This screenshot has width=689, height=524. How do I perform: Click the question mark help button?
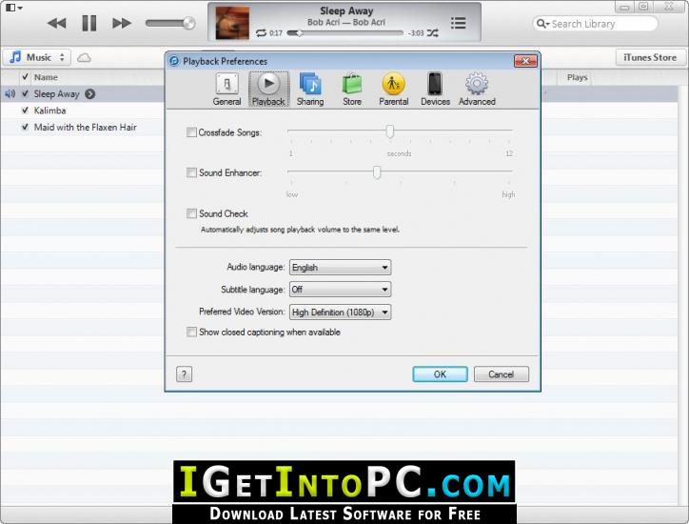pyautogui.click(x=184, y=374)
